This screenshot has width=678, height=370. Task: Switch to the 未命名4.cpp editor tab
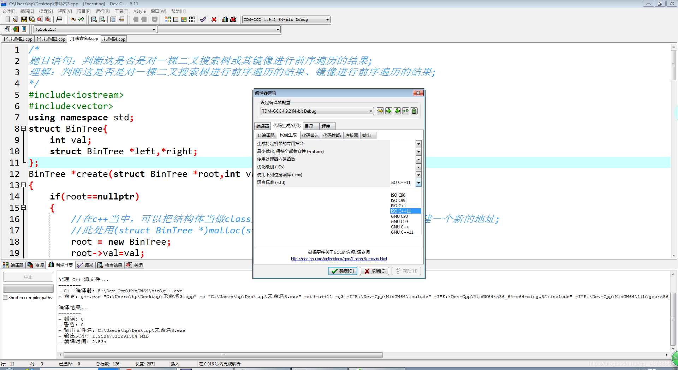click(x=114, y=39)
